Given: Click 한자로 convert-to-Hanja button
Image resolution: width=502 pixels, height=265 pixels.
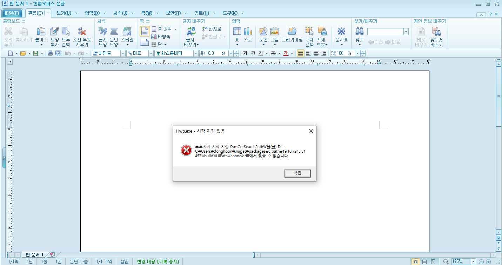Looking at the screenshot, I should (x=212, y=29).
